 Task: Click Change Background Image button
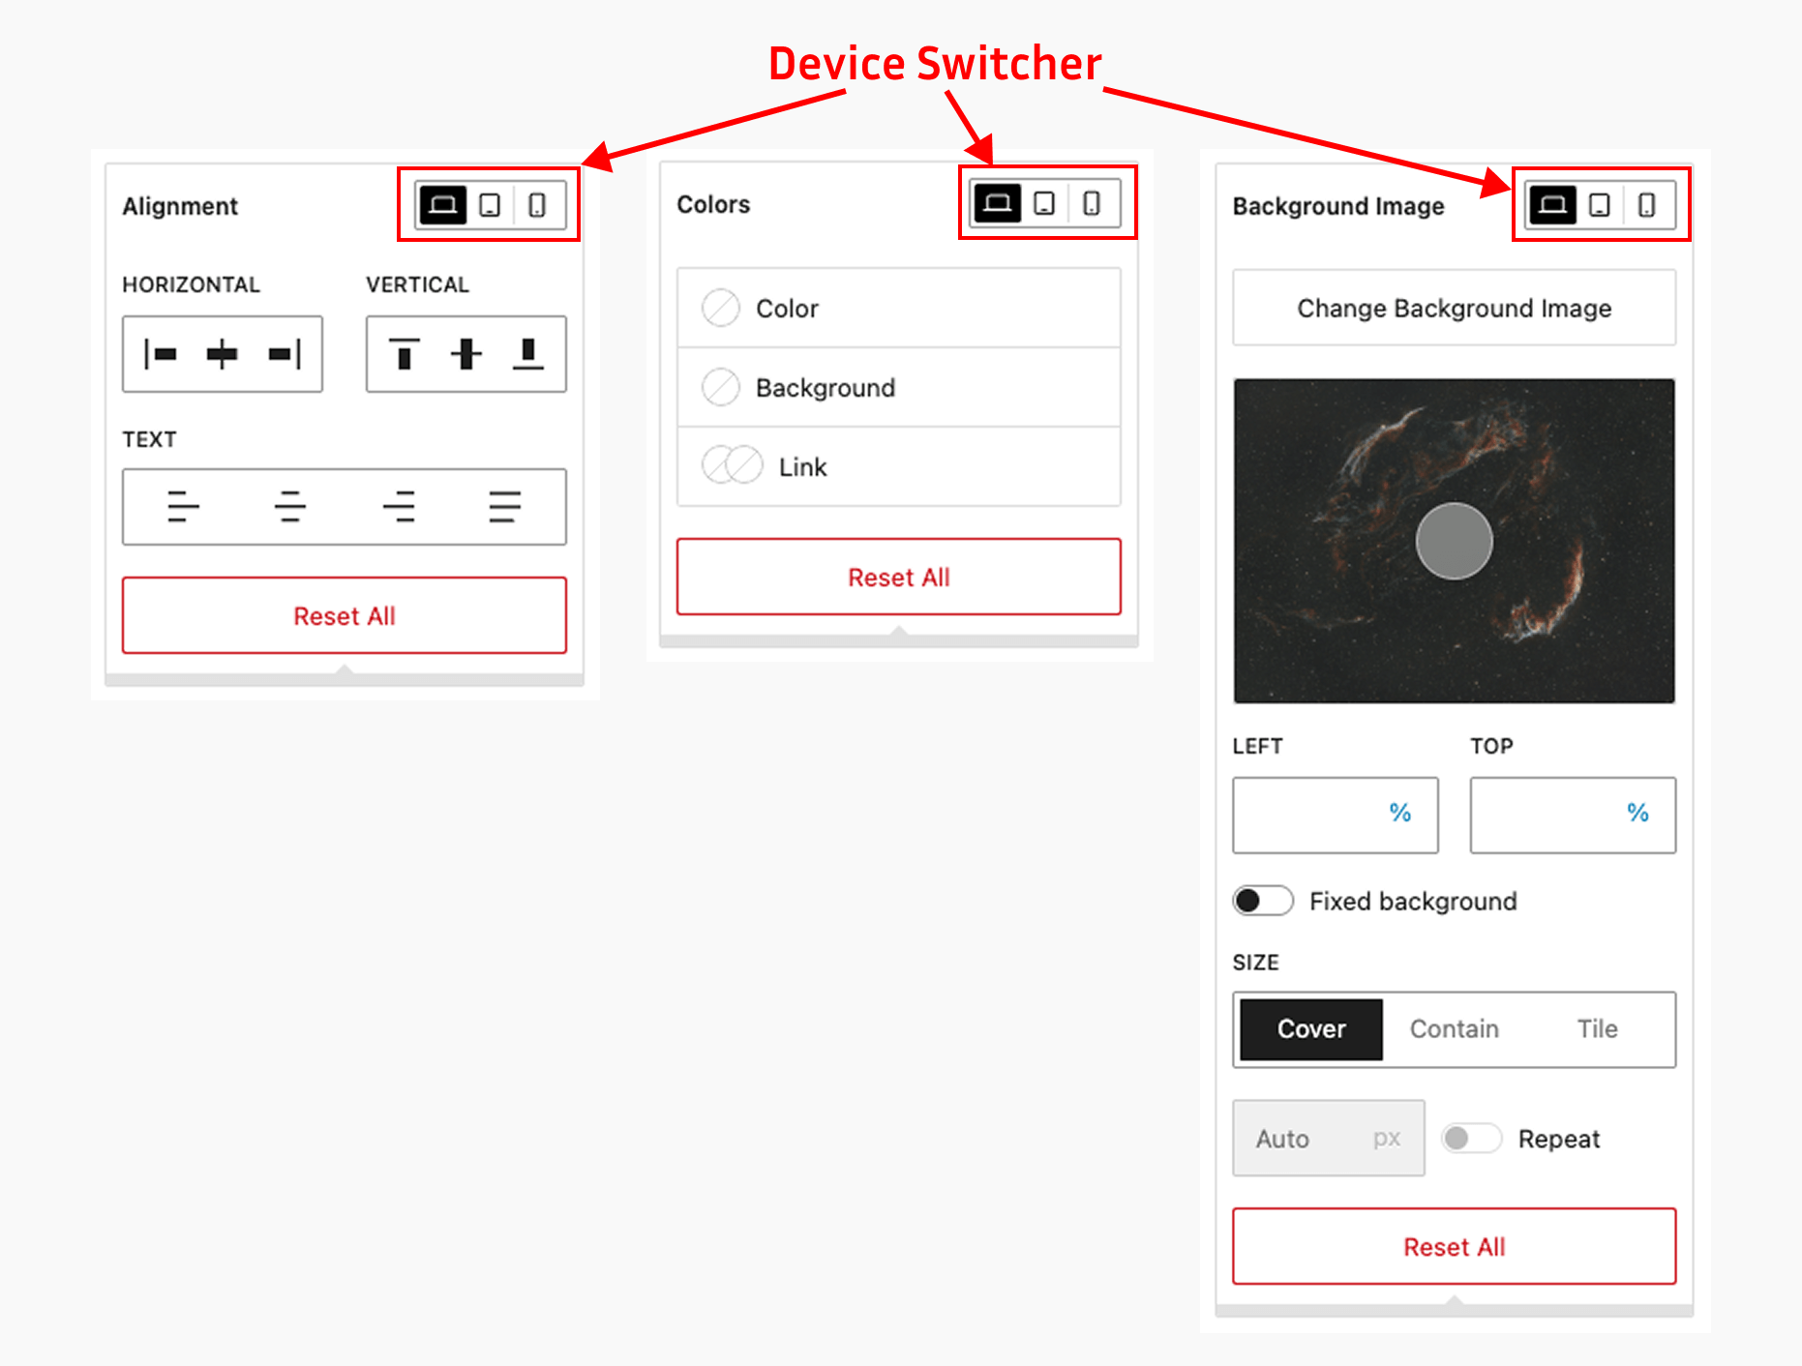tap(1454, 308)
